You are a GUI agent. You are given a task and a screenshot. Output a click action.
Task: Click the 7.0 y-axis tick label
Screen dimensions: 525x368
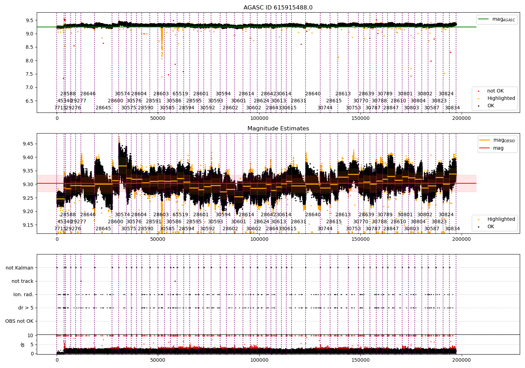[x=29, y=87]
